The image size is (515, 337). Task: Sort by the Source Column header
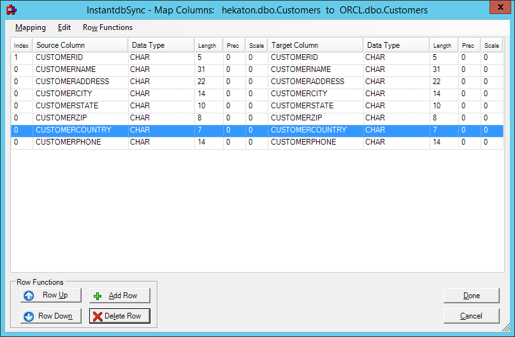pos(80,45)
